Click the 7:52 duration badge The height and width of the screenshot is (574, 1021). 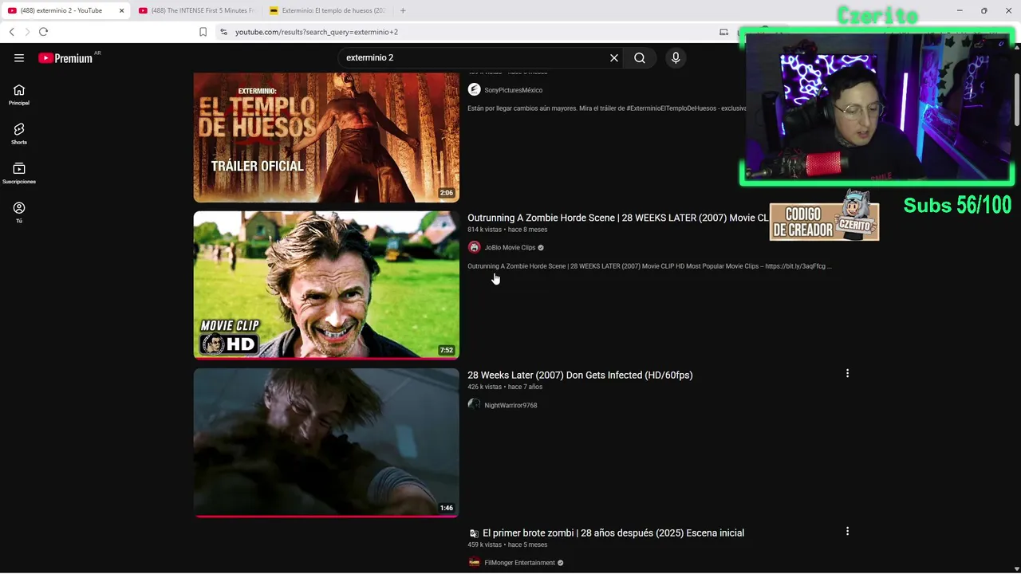[446, 350]
